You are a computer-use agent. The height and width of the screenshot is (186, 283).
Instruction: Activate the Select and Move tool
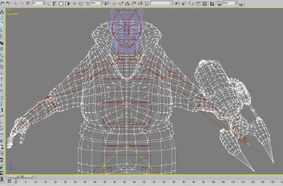pos(75,3)
